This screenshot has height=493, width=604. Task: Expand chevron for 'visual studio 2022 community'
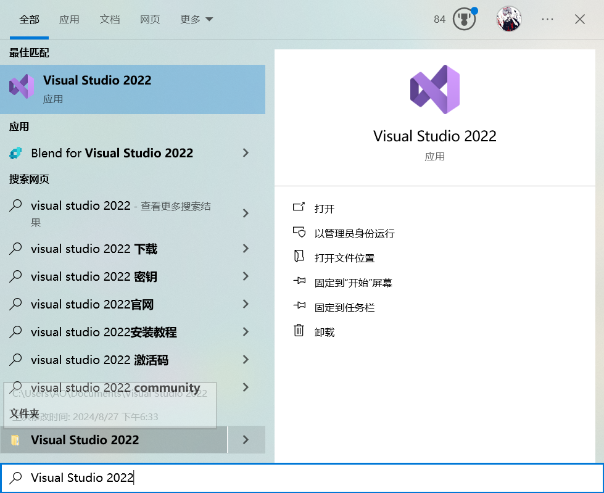tap(246, 387)
